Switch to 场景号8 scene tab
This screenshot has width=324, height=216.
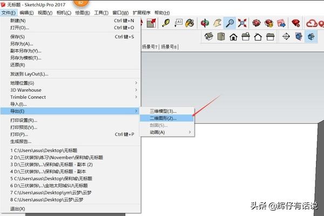tap(169, 48)
